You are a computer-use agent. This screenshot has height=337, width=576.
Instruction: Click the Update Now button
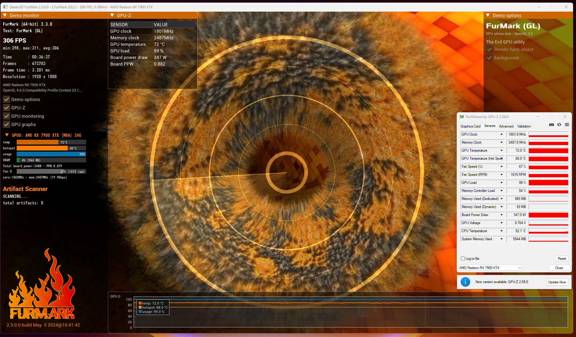click(x=557, y=282)
